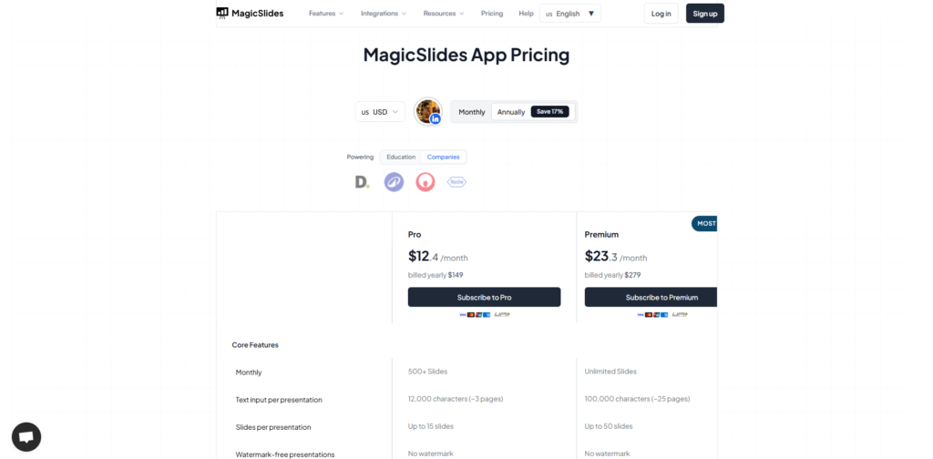Click payment card icons under Pro plan
The height and width of the screenshot is (459, 933).
pyautogui.click(x=484, y=315)
